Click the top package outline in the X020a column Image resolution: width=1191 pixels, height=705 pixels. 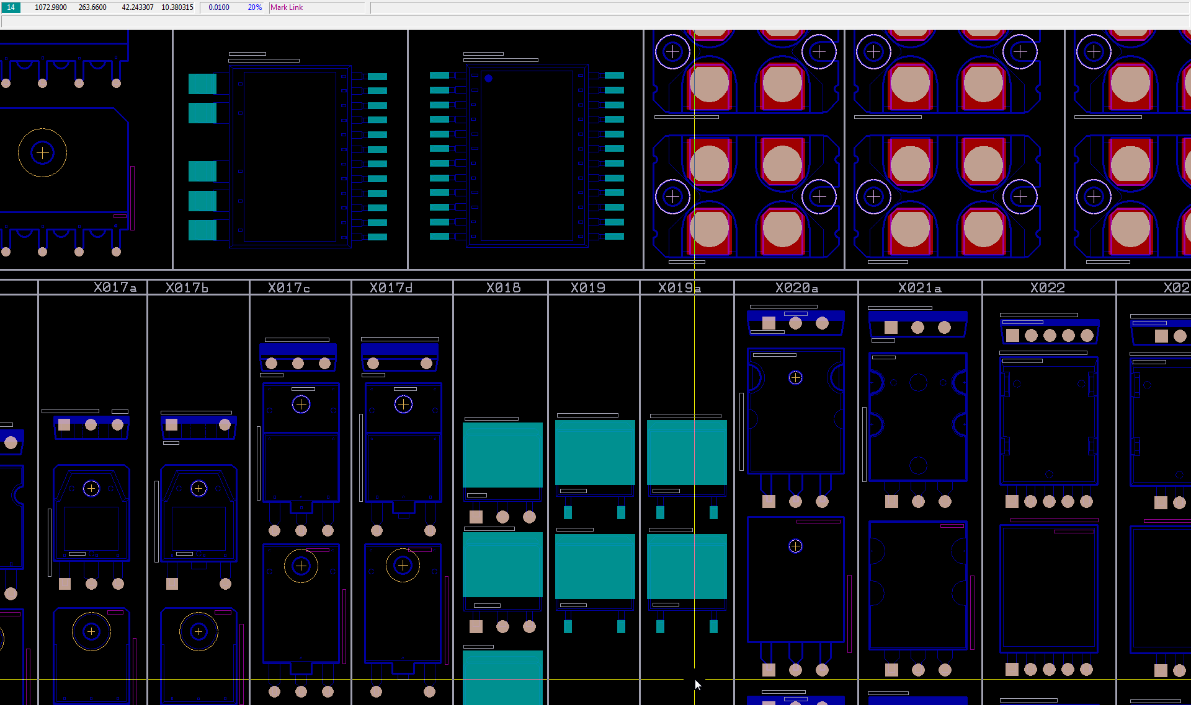(796, 411)
